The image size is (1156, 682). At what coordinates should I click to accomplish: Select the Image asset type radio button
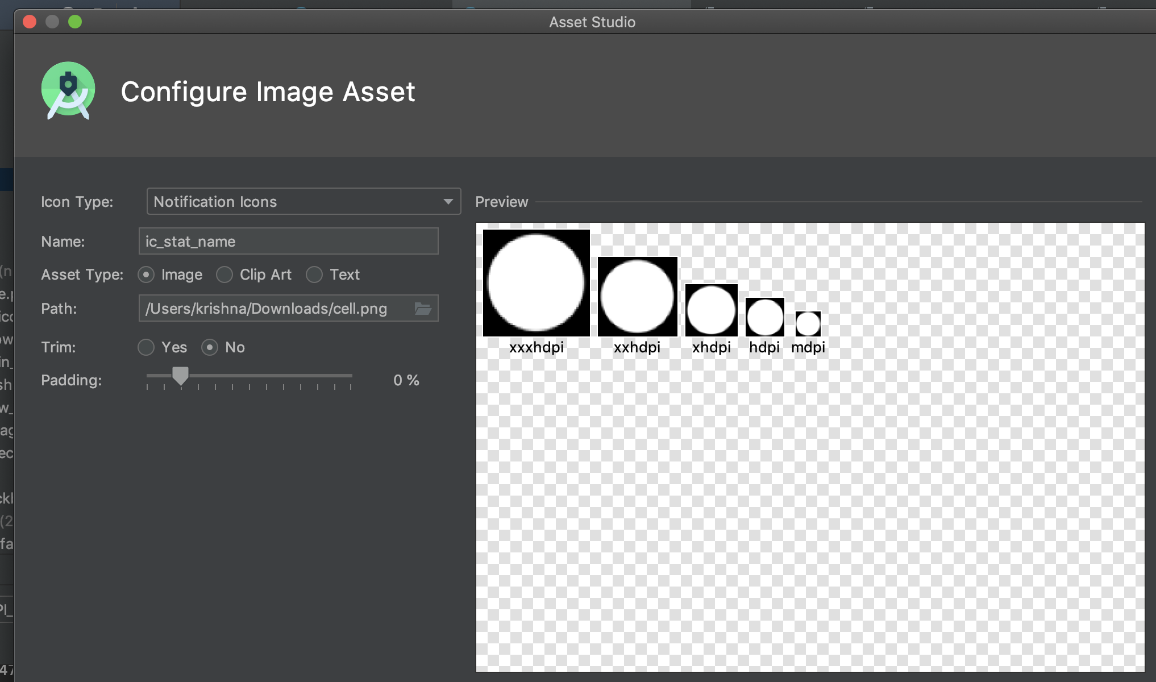(146, 275)
